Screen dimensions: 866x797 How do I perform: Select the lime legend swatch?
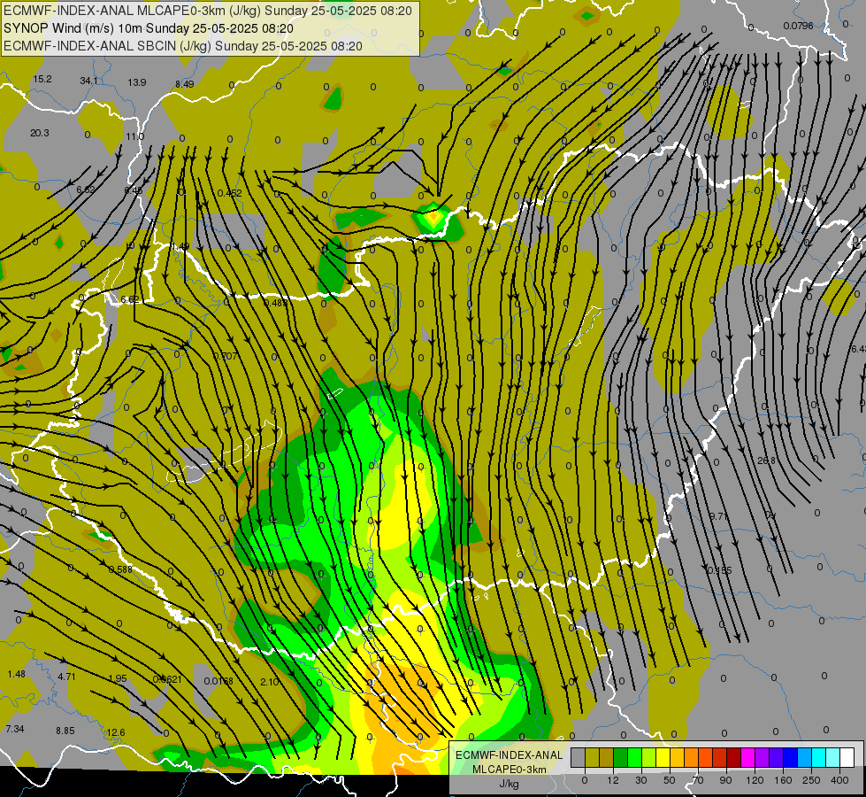click(x=648, y=757)
